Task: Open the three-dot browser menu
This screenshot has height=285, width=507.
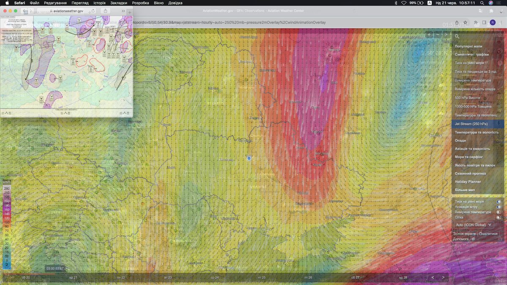Action: coord(502,22)
